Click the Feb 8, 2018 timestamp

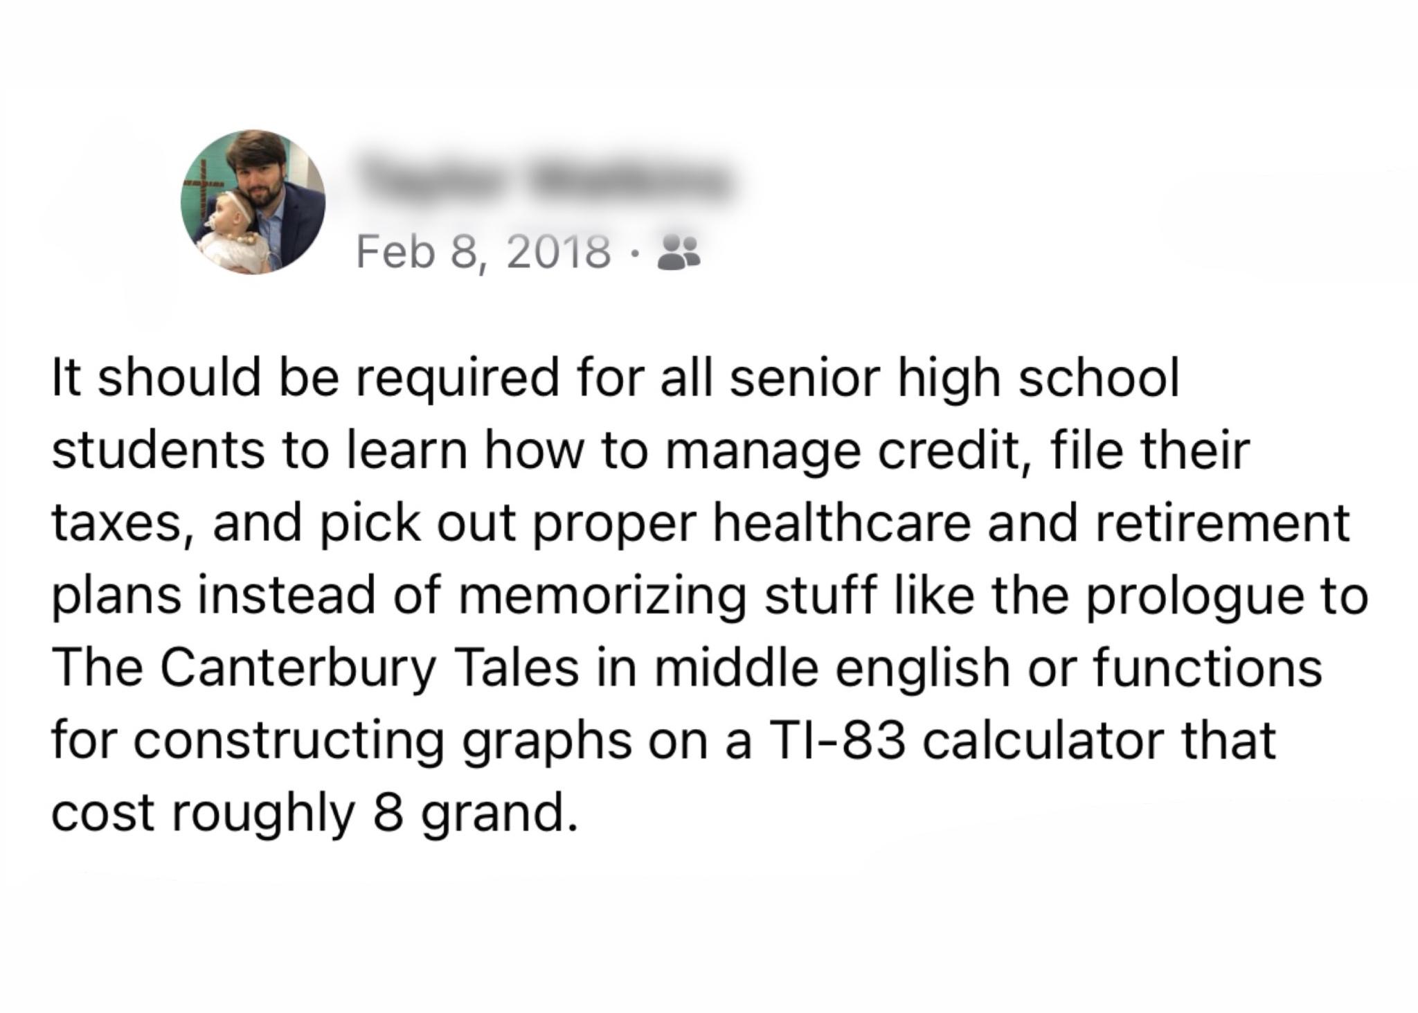(483, 253)
